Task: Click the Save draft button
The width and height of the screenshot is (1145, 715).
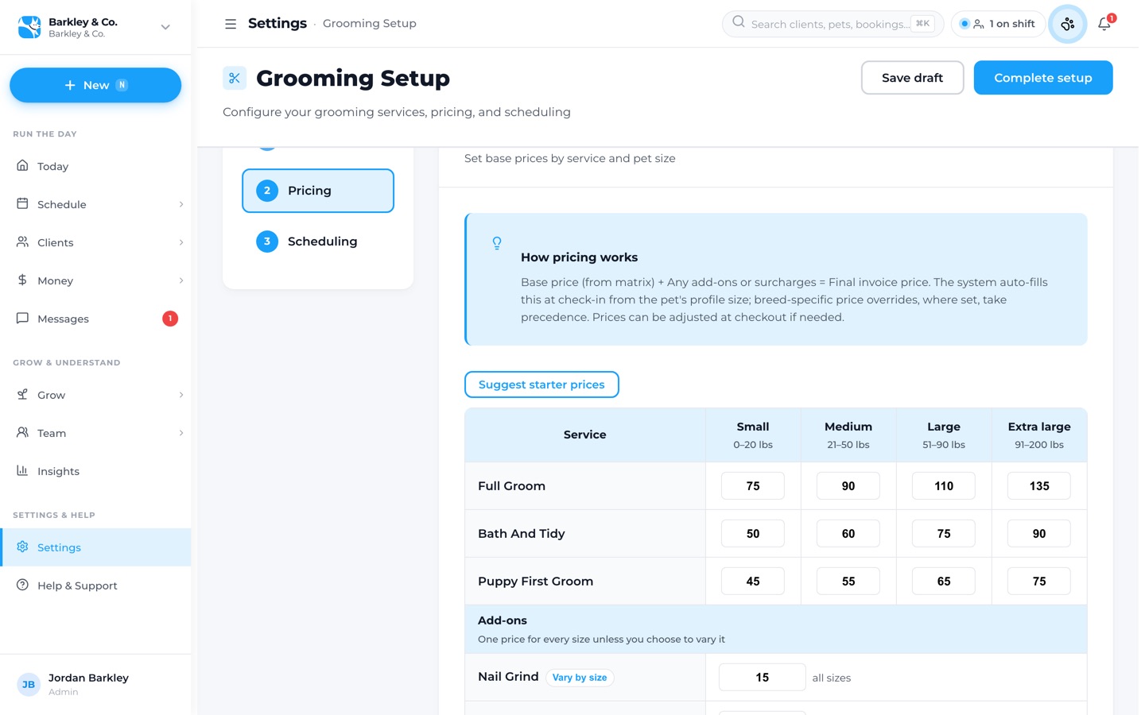Action: (x=912, y=78)
